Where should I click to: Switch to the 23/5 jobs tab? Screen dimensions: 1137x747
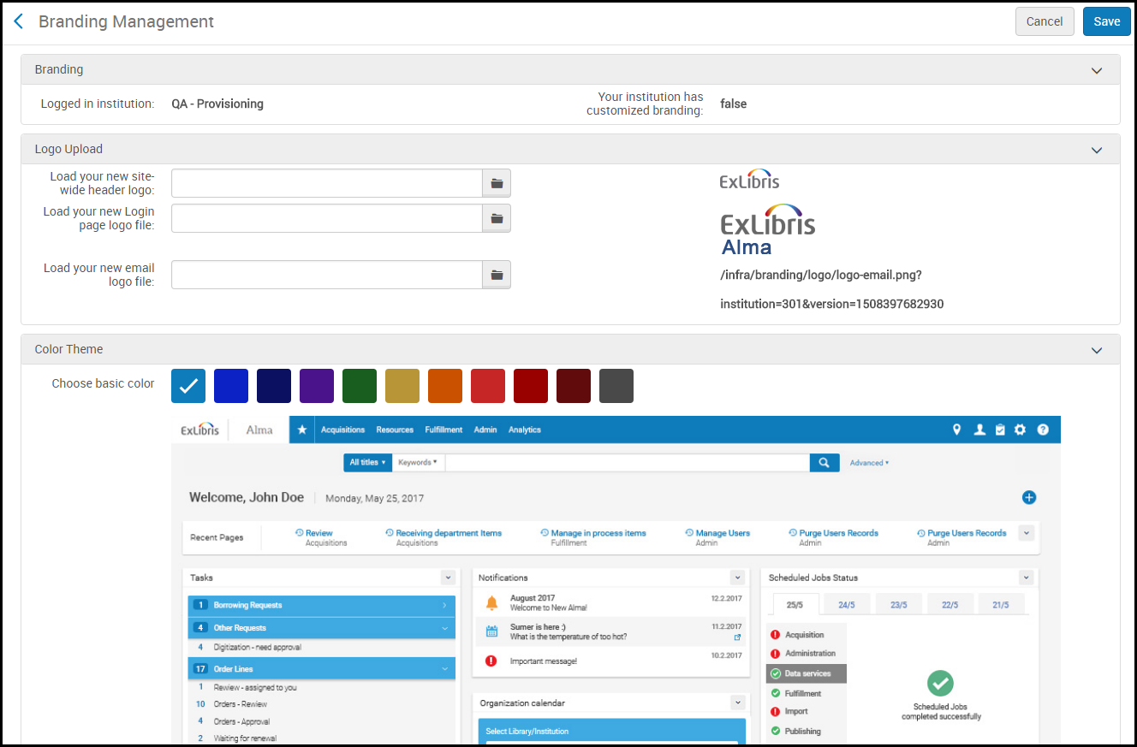click(x=898, y=604)
